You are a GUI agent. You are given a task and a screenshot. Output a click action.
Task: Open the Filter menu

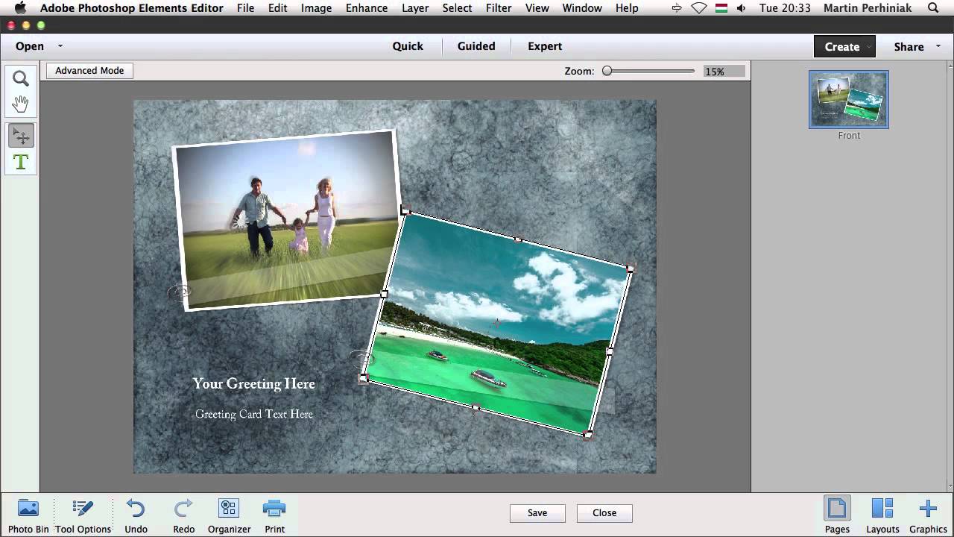[499, 8]
